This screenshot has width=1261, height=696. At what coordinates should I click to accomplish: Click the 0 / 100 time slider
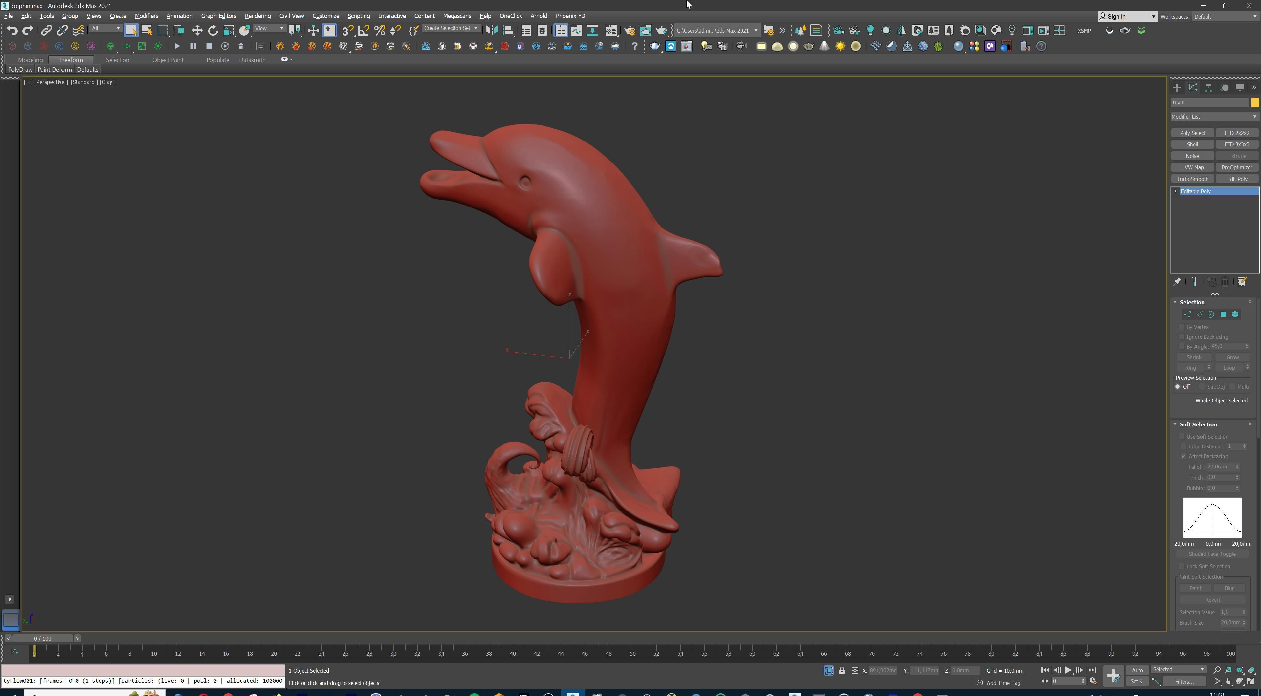pyautogui.click(x=43, y=638)
